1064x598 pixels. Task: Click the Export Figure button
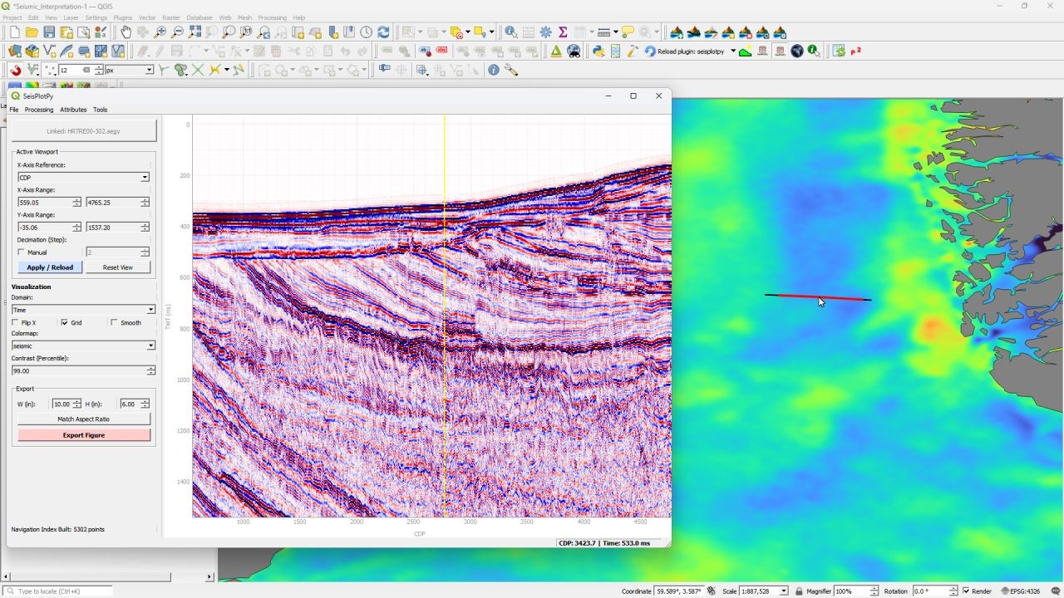tap(84, 435)
